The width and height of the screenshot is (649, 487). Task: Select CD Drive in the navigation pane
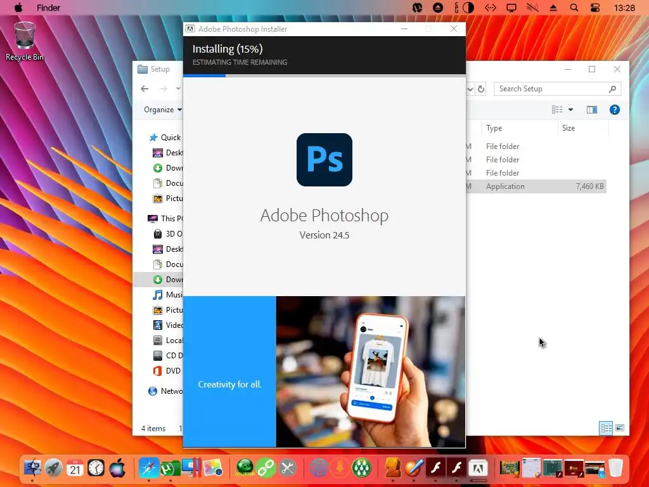click(x=168, y=355)
